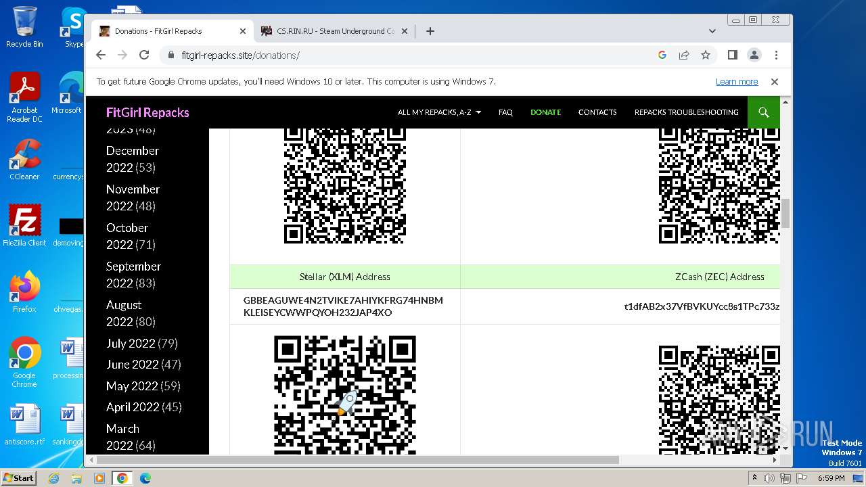
Task: Open the November 2022 archive link
Action: [133, 197]
